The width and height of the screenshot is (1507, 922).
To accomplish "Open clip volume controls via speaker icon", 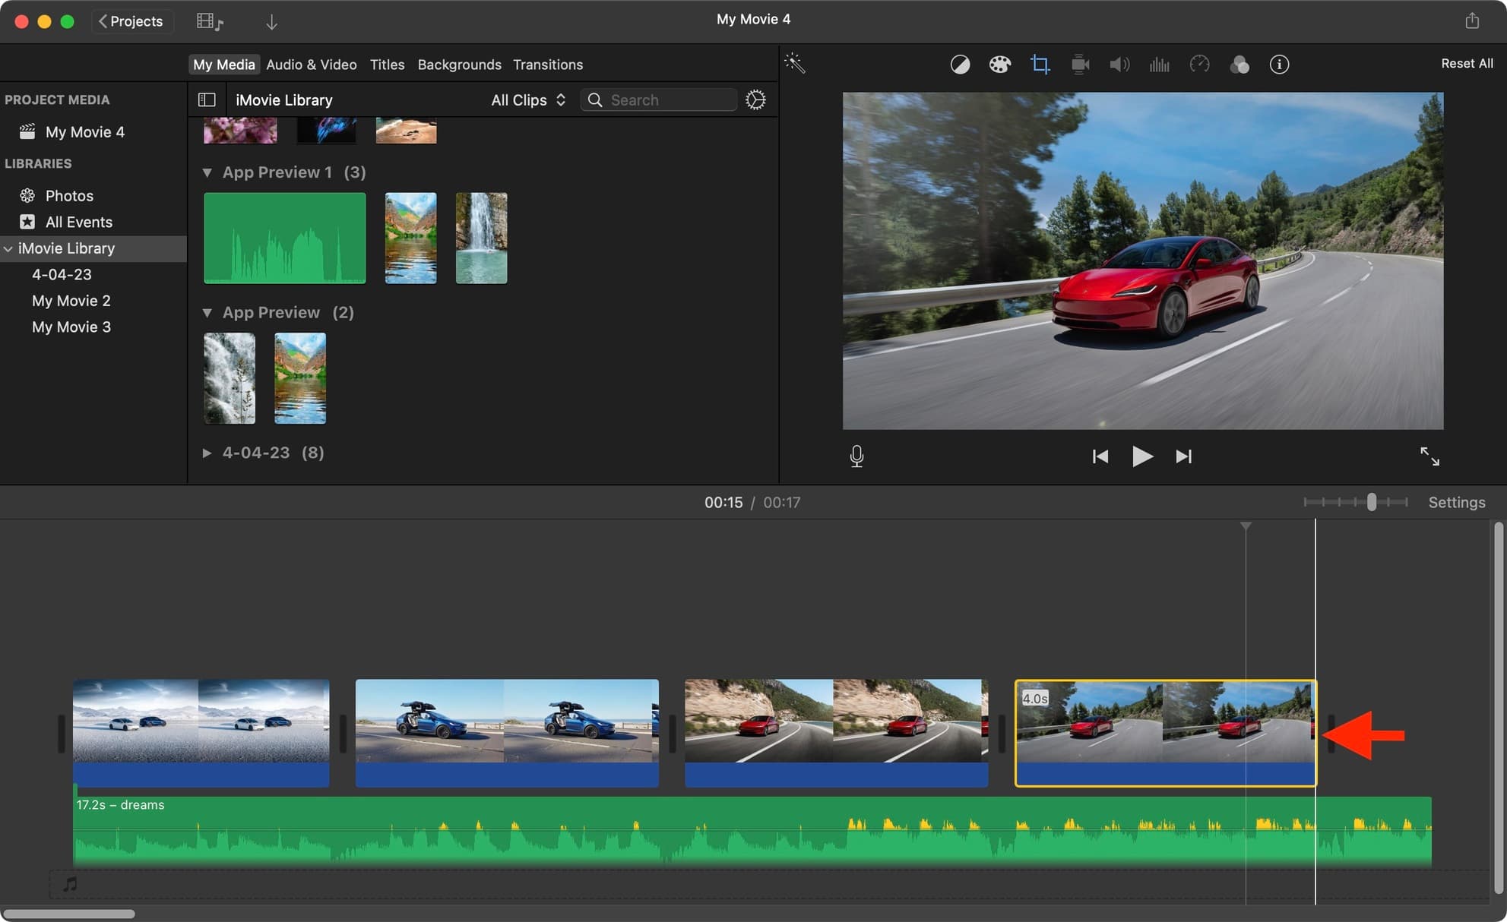I will tap(1119, 65).
